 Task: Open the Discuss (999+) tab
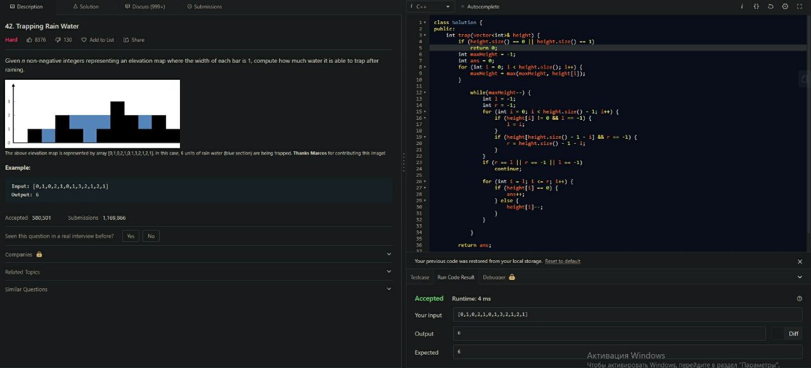(x=145, y=6)
